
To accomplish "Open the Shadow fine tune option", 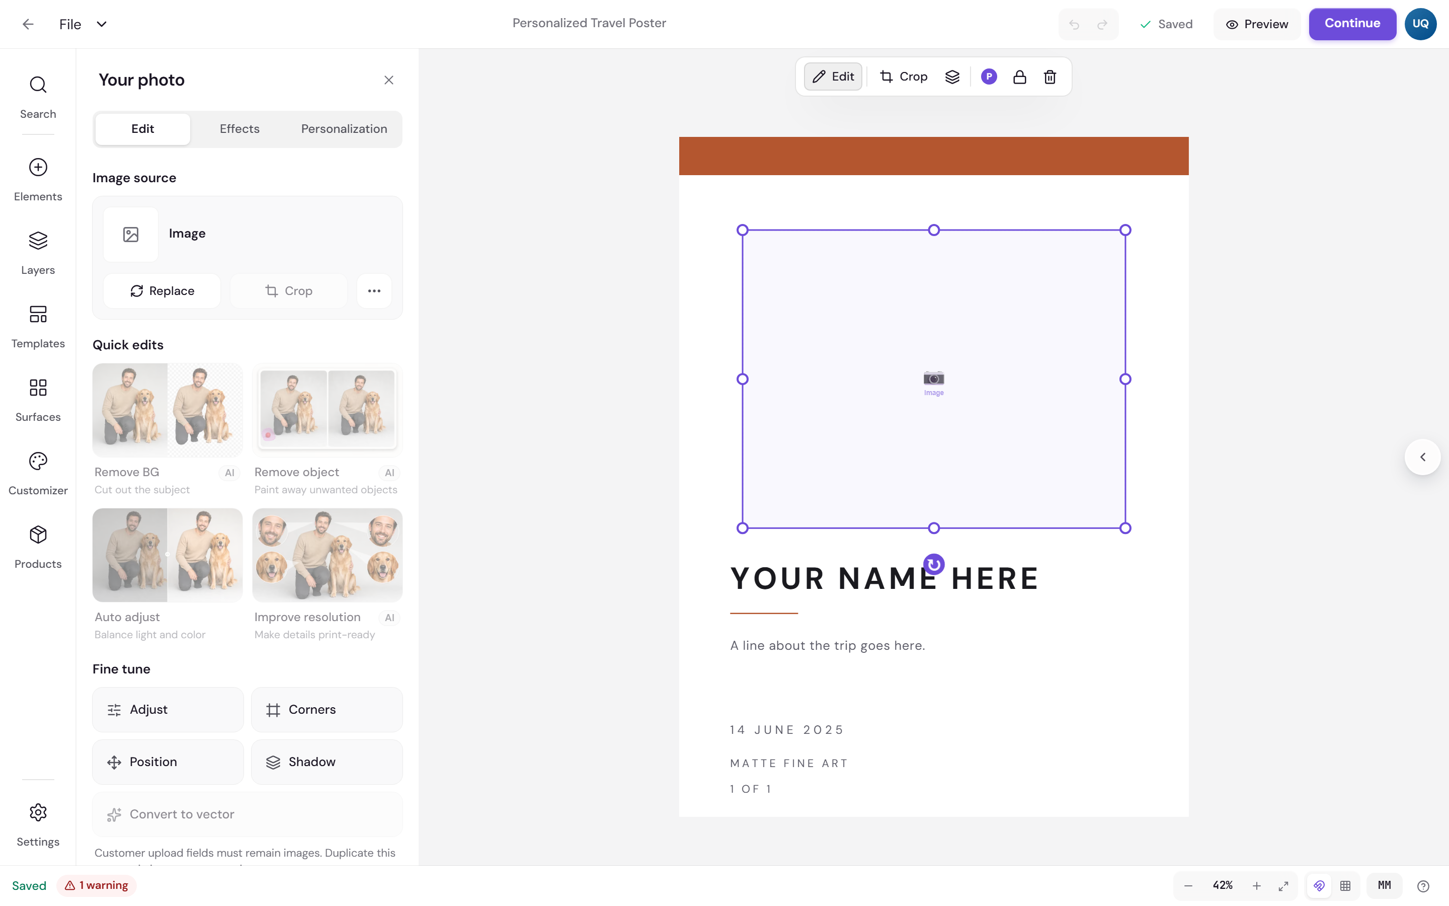I will pyautogui.click(x=327, y=762).
